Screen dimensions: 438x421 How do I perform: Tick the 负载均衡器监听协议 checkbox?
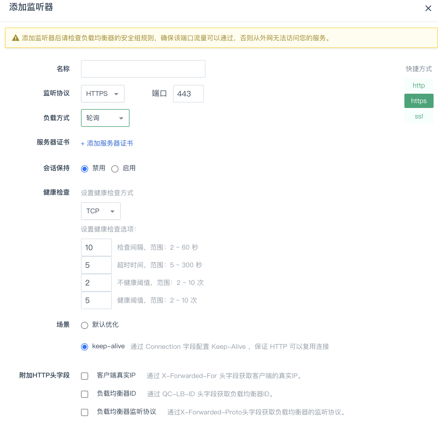point(85,412)
